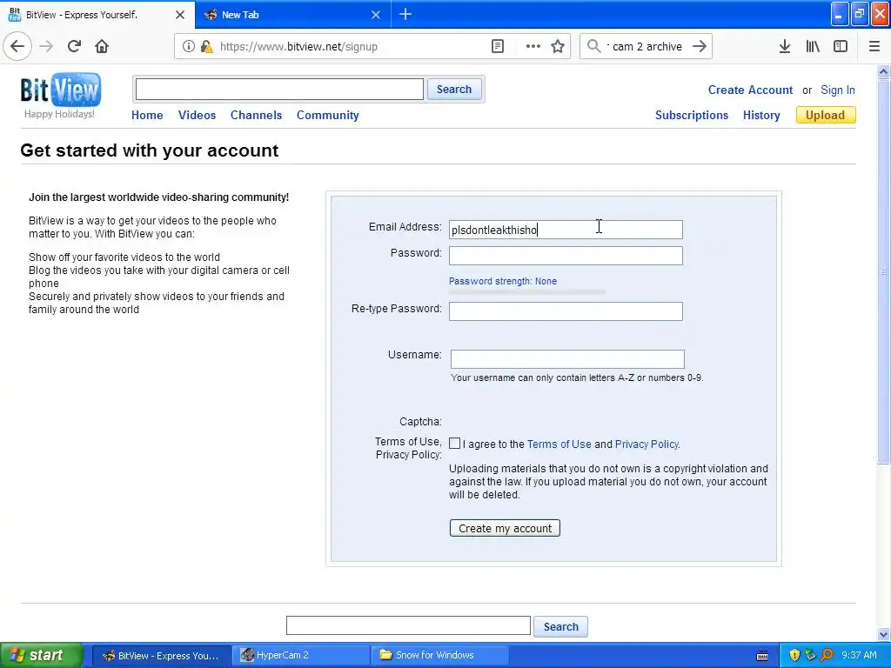
Task: Click the bottom Search button
Action: pyautogui.click(x=561, y=626)
